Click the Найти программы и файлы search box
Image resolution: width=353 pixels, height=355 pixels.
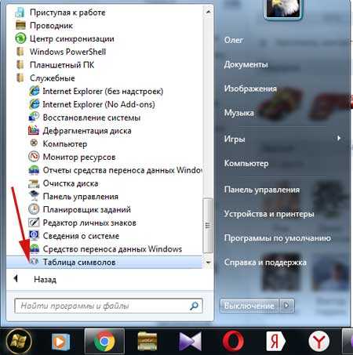(x=108, y=306)
